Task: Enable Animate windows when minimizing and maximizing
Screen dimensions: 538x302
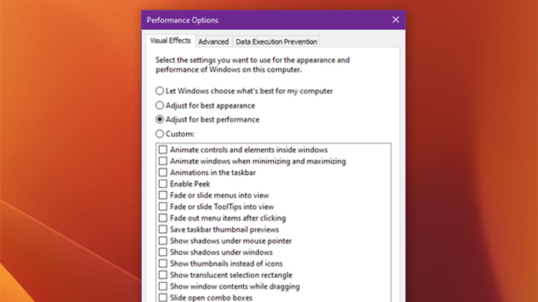Action: [163, 161]
